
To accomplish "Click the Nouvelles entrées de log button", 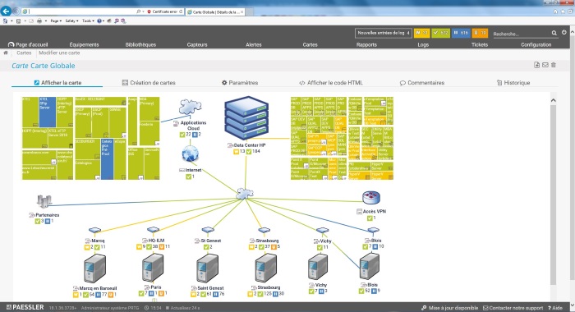I will coord(384,33).
